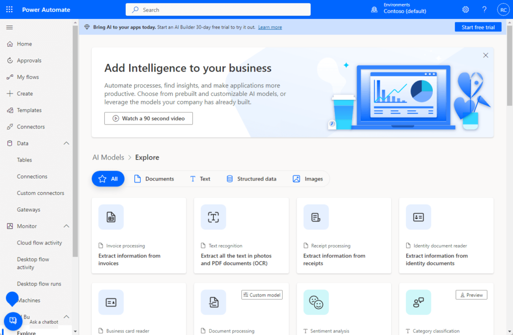
Task: Click the Sentiment analysis smiley icon
Action: pos(316,302)
